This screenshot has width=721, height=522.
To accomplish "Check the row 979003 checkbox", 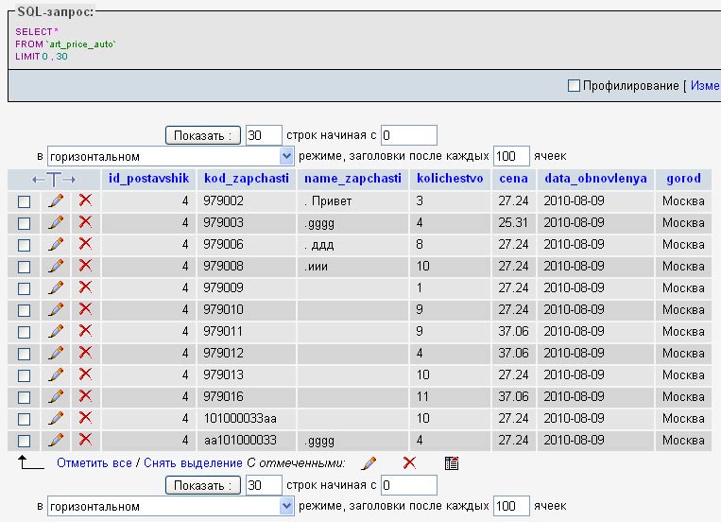I will click(24, 223).
